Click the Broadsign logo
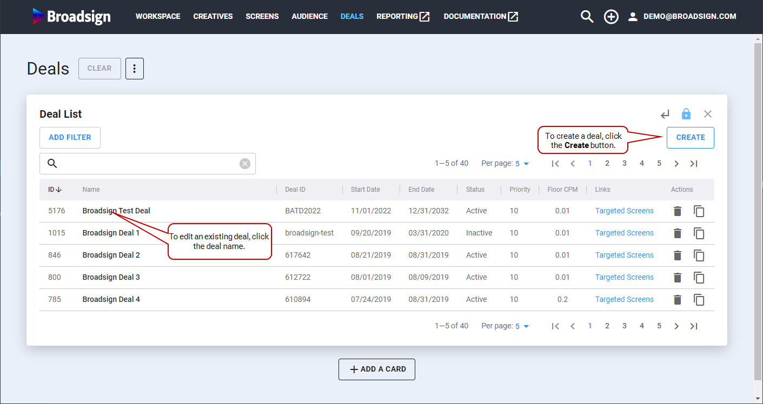This screenshot has height=404, width=763. click(71, 16)
